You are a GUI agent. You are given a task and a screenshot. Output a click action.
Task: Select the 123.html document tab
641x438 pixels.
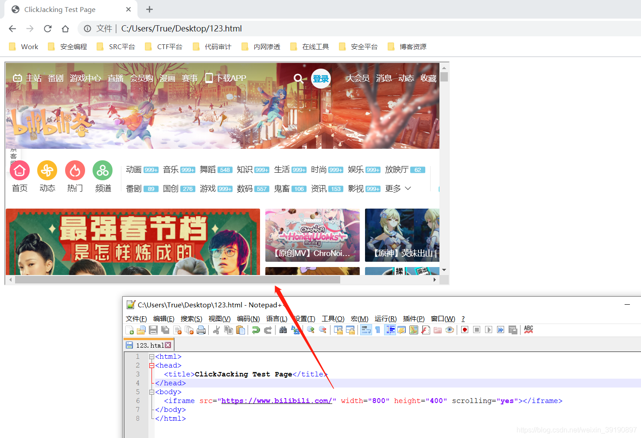[x=149, y=345]
